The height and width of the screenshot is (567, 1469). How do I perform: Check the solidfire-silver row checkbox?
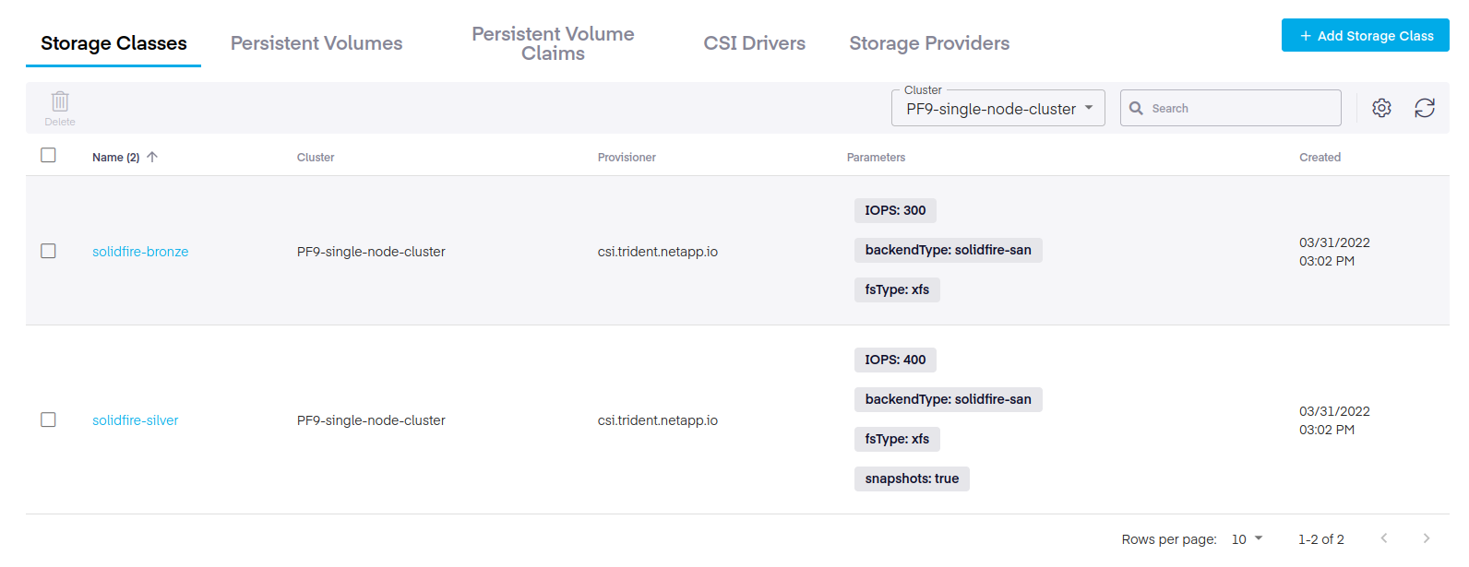click(48, 419)
